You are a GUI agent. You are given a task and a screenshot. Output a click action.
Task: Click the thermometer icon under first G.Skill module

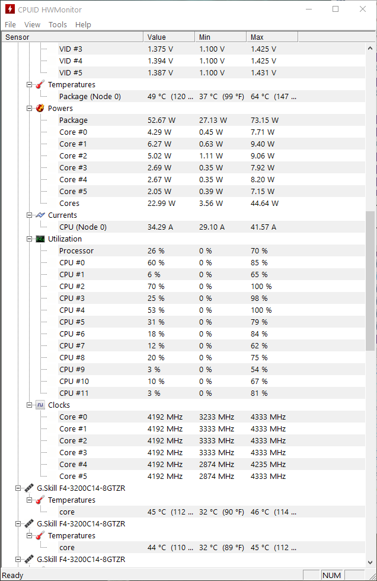tap(40, 500)
